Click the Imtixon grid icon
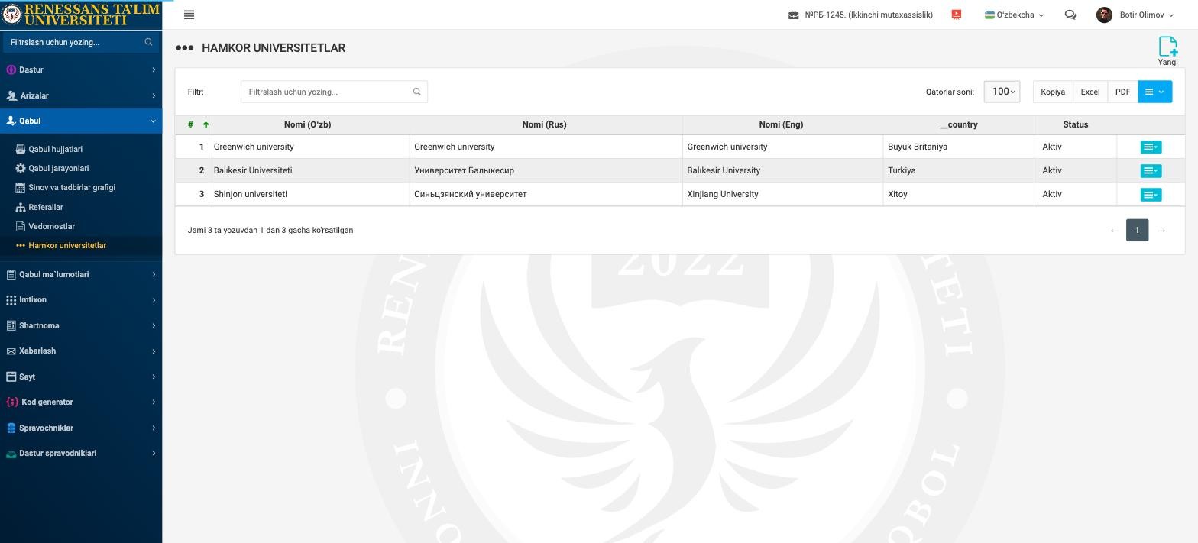 pos(11,300)
